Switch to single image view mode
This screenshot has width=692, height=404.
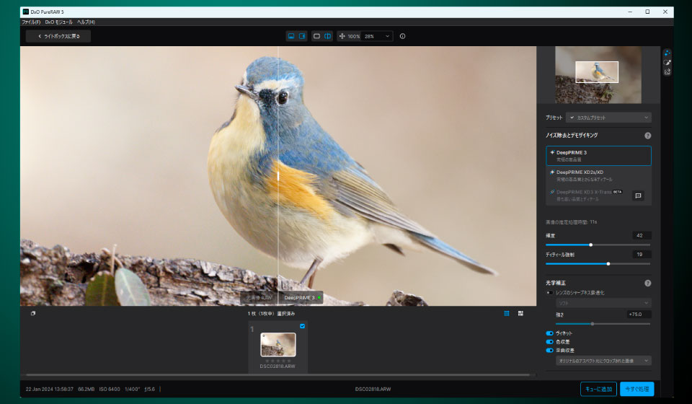[x=316, y=36]
